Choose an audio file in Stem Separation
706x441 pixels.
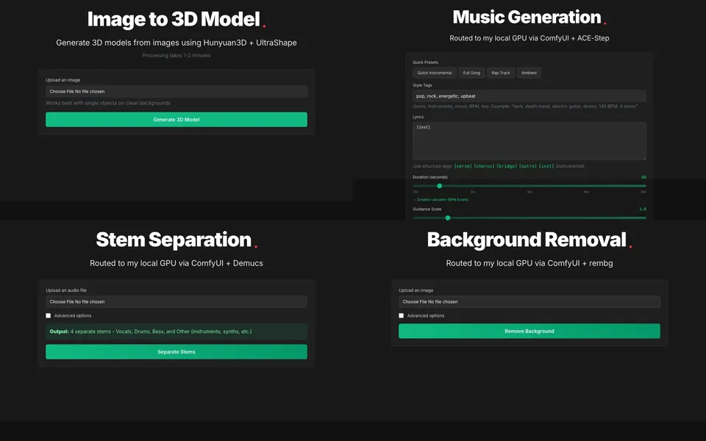point(176,302)
